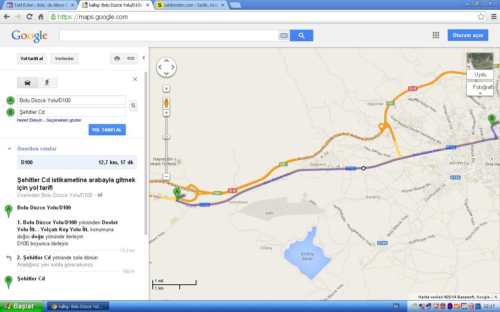Open the Google apps grid icon
500x312 pixels.
pyautogui.click(x=436, y=35)
